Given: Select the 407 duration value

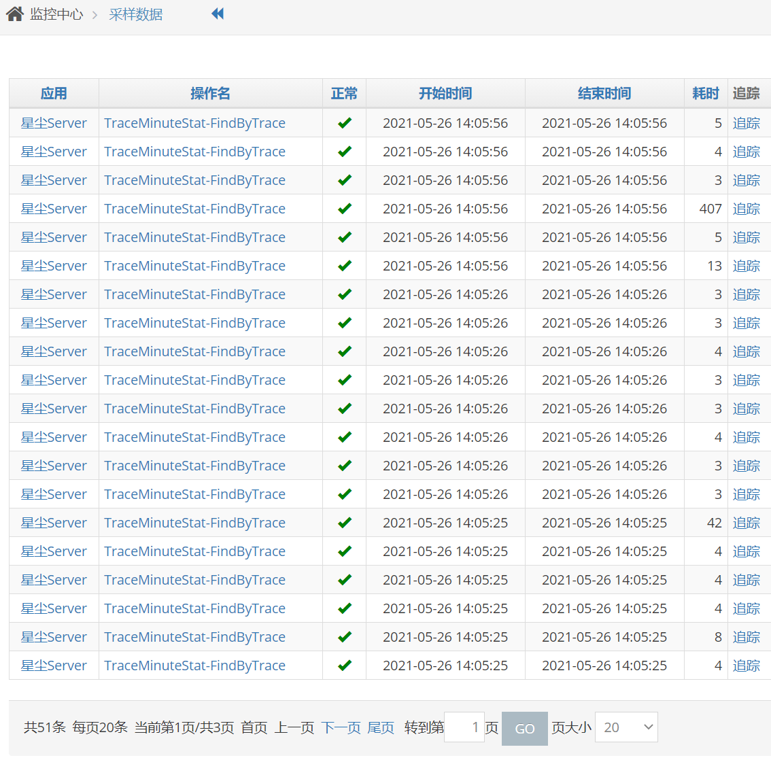Looking at the screenshot, I should pos(710,209).
